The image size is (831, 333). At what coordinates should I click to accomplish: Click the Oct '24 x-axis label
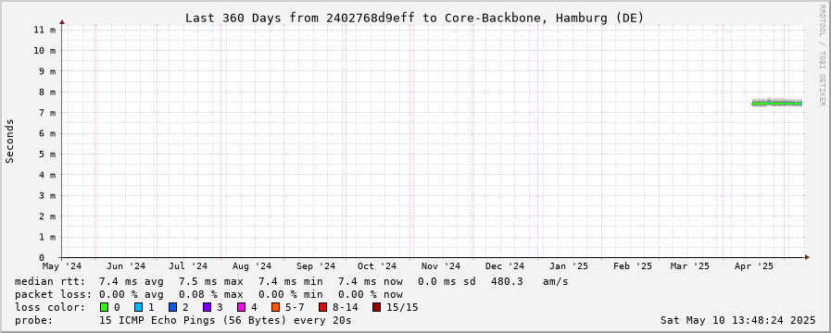[x=377, y=265]
